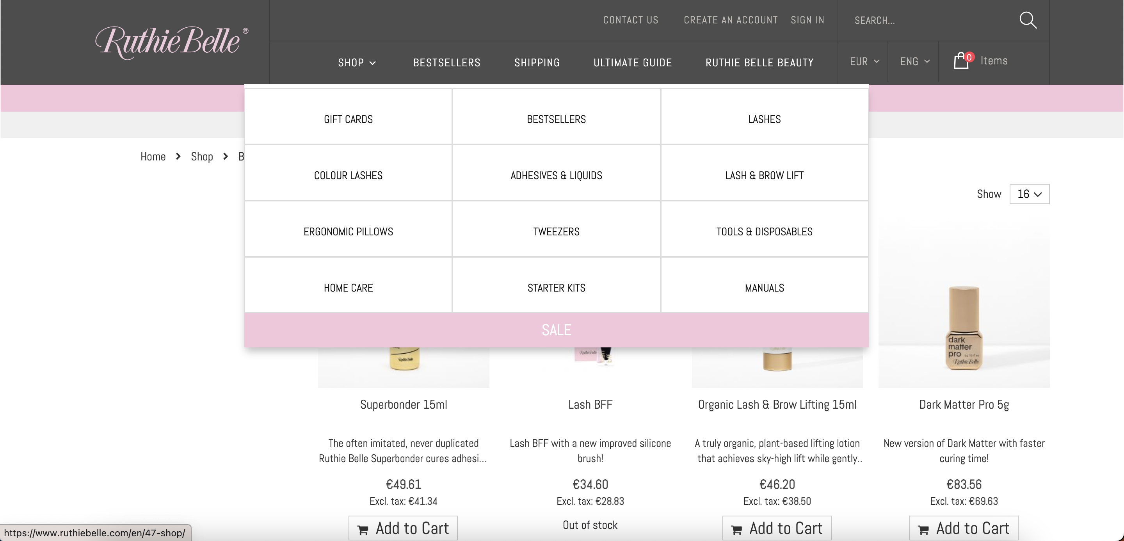Click cart icon on Dark Matter Pro button
The width and height of the screenshot is (1124, 541).
(x=923, y=530)
